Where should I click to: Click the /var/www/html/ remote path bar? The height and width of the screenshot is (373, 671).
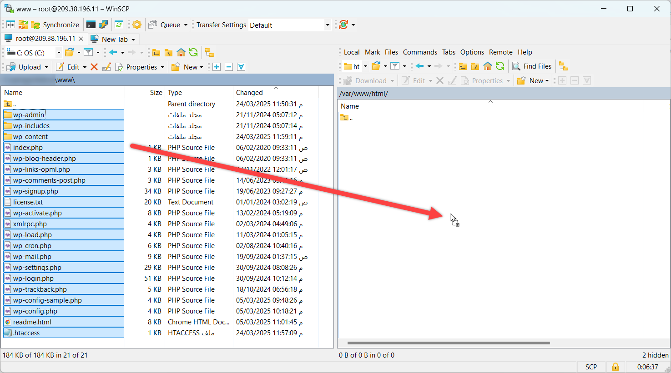(x=504, y=93)
